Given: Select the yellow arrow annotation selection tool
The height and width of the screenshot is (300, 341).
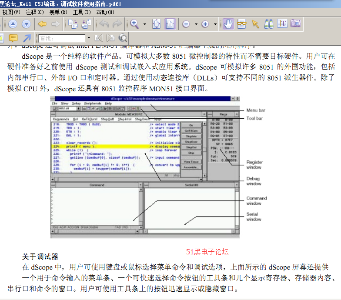Looking at the screenshot, I should [255, 24].
